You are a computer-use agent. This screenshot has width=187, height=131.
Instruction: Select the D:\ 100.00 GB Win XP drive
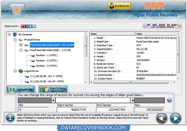[x=47, y=82]
